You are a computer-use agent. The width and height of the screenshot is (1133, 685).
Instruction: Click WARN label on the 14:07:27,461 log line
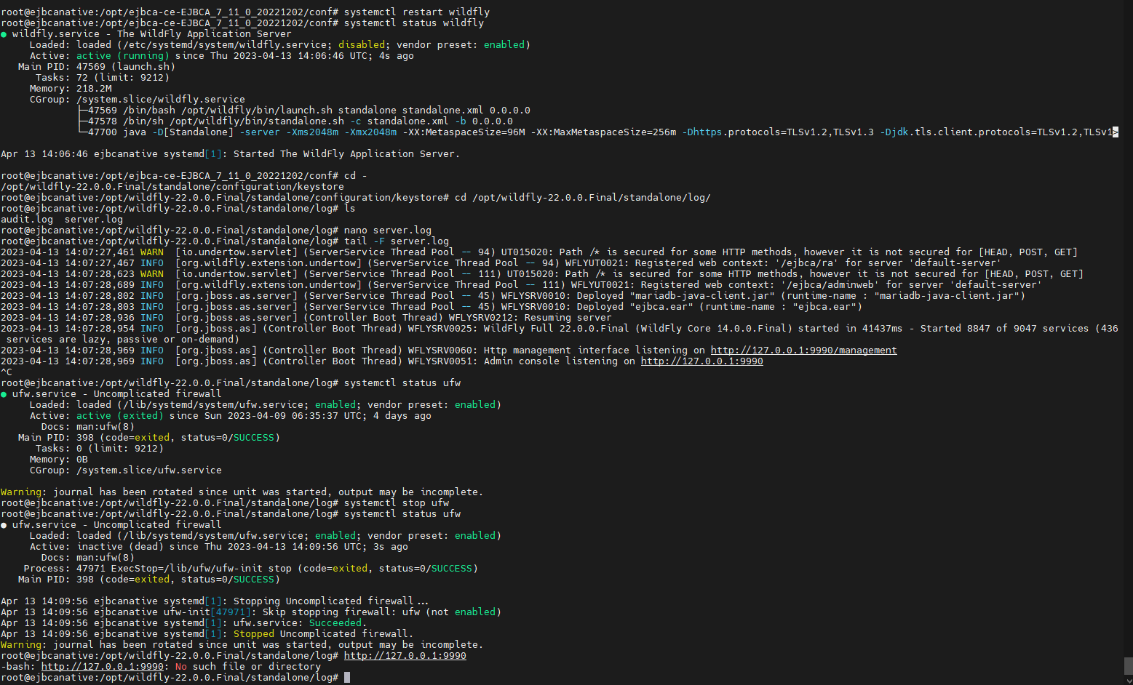coord(151,252)
